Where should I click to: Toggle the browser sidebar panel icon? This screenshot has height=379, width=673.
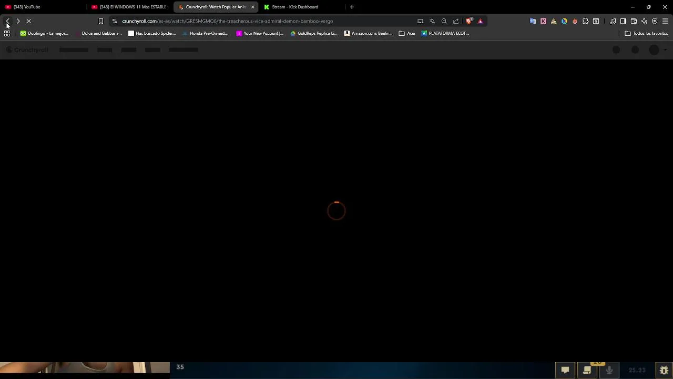[x=623, y=21]
